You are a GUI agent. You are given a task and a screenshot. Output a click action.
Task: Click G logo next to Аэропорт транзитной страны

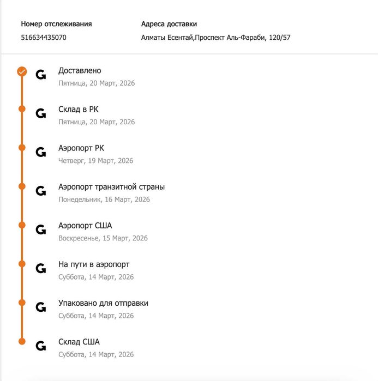[41, 191]
